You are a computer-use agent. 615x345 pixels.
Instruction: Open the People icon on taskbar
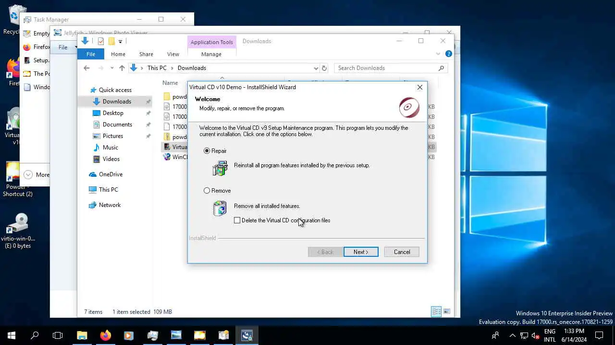[x=495, y=335]
